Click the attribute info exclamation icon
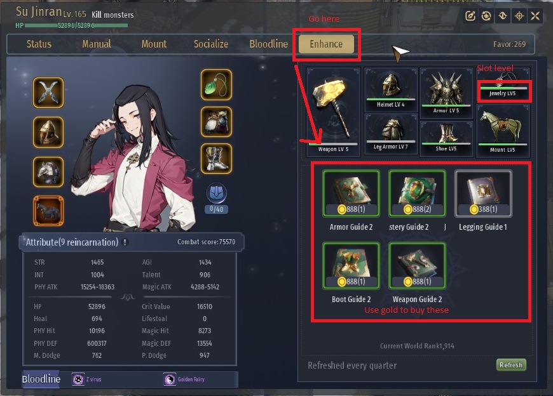The width and height of the screenshot is (553, 396). pos(125,242)
